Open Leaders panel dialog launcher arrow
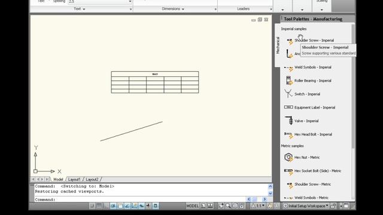The image size is (383, 215). click(x=271, y=9)
